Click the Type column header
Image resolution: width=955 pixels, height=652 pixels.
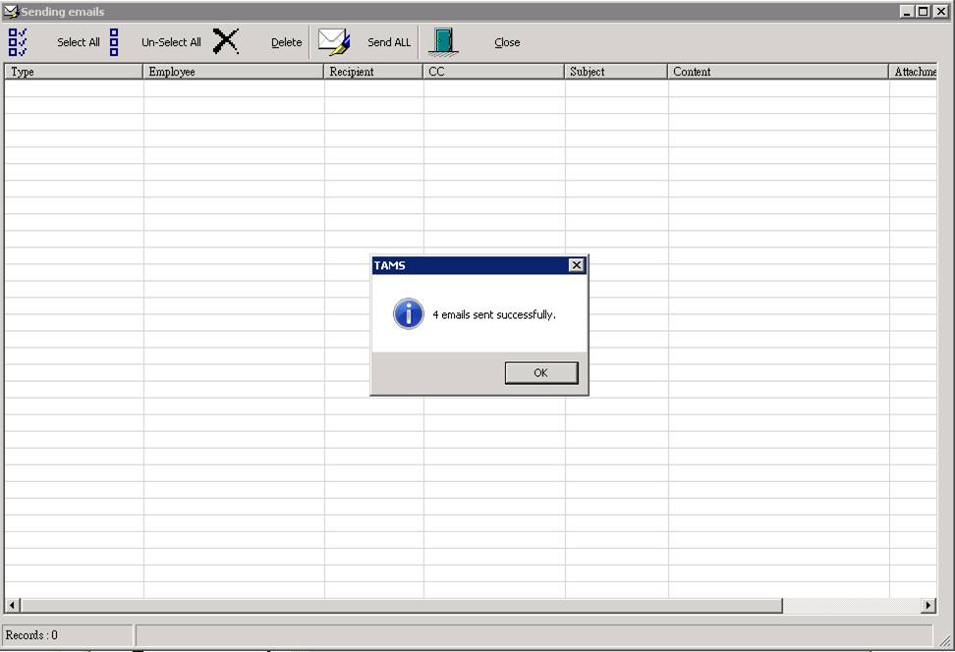74,72
